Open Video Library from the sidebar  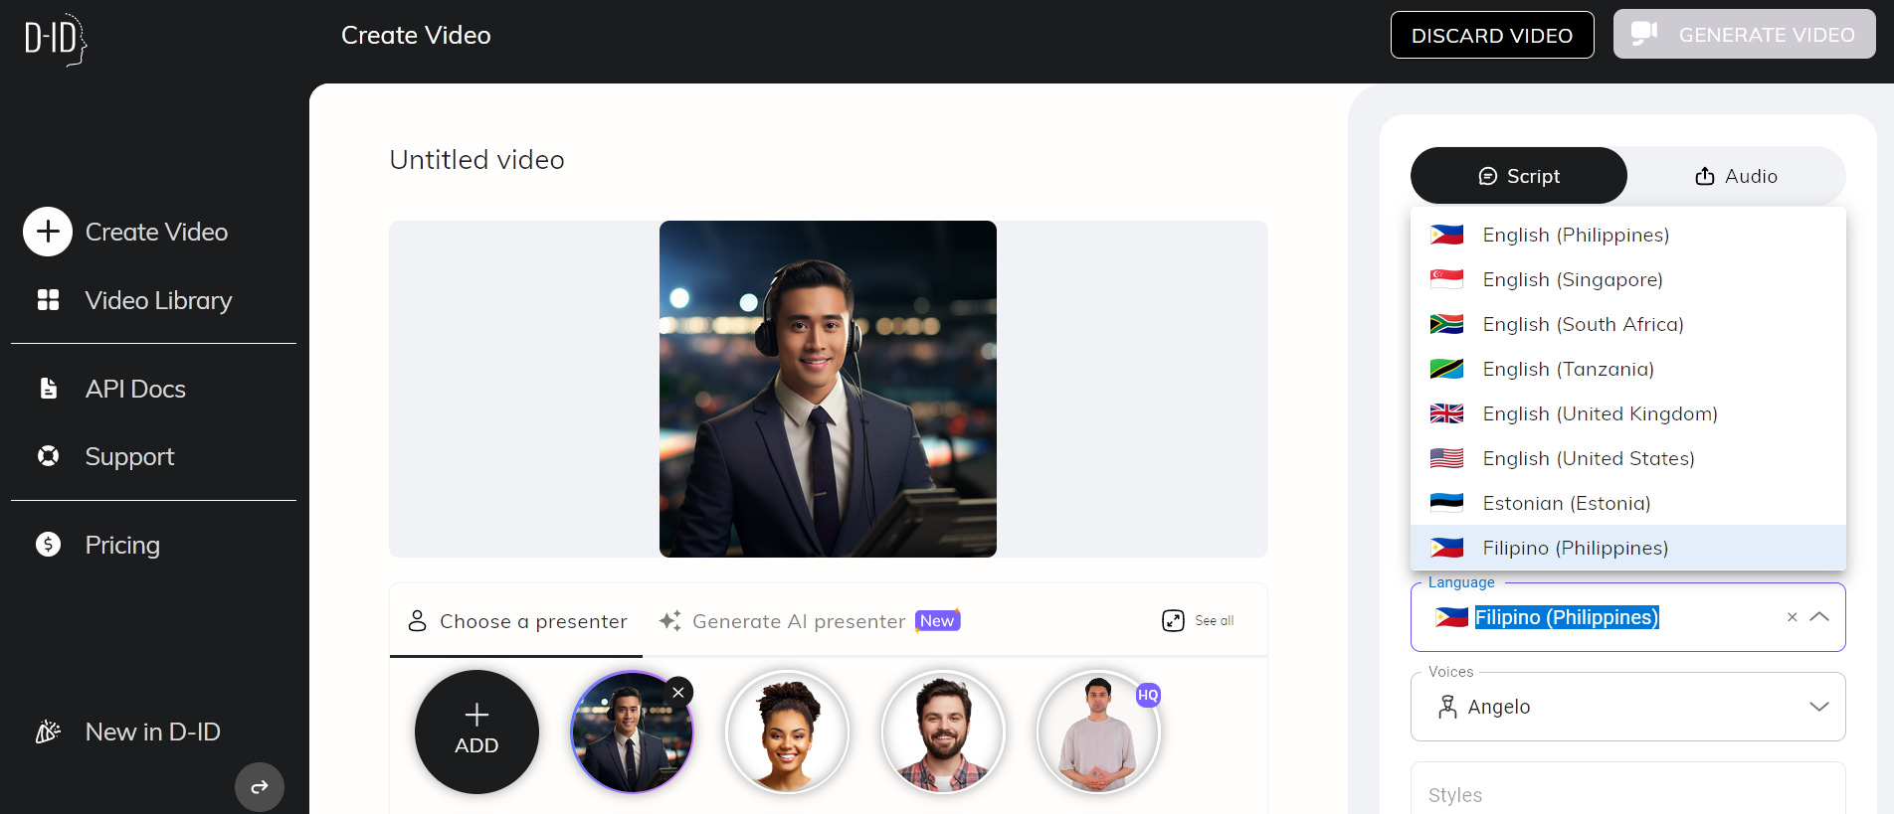coord(158,300)
